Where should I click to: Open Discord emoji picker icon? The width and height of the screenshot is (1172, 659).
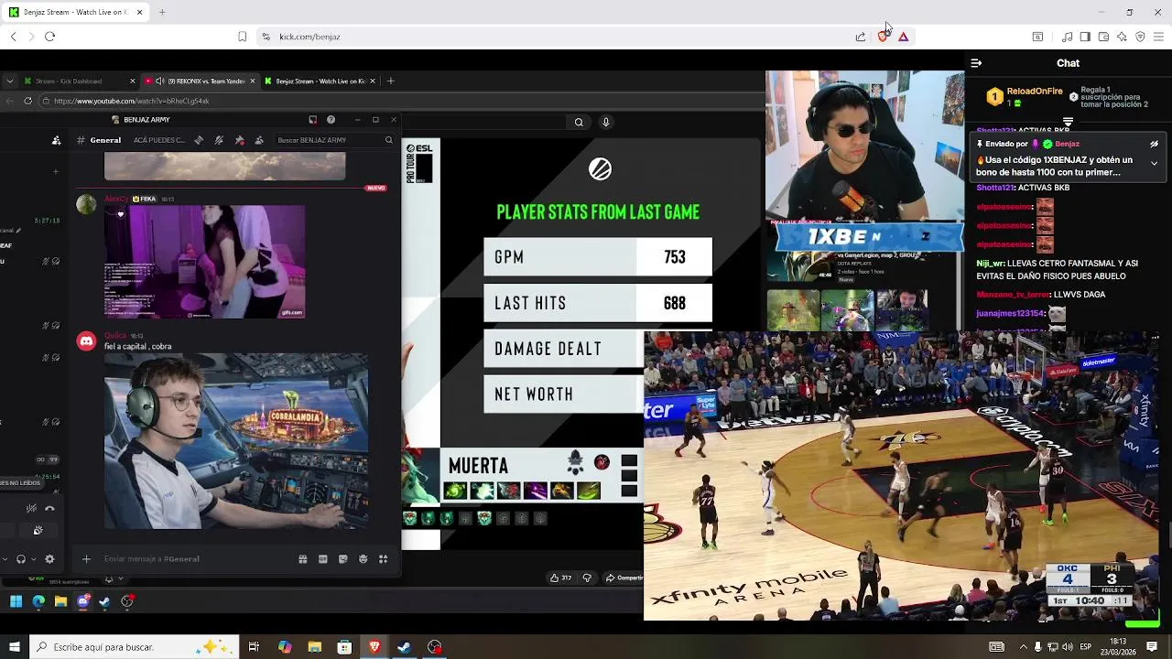[x=363, y=558]
